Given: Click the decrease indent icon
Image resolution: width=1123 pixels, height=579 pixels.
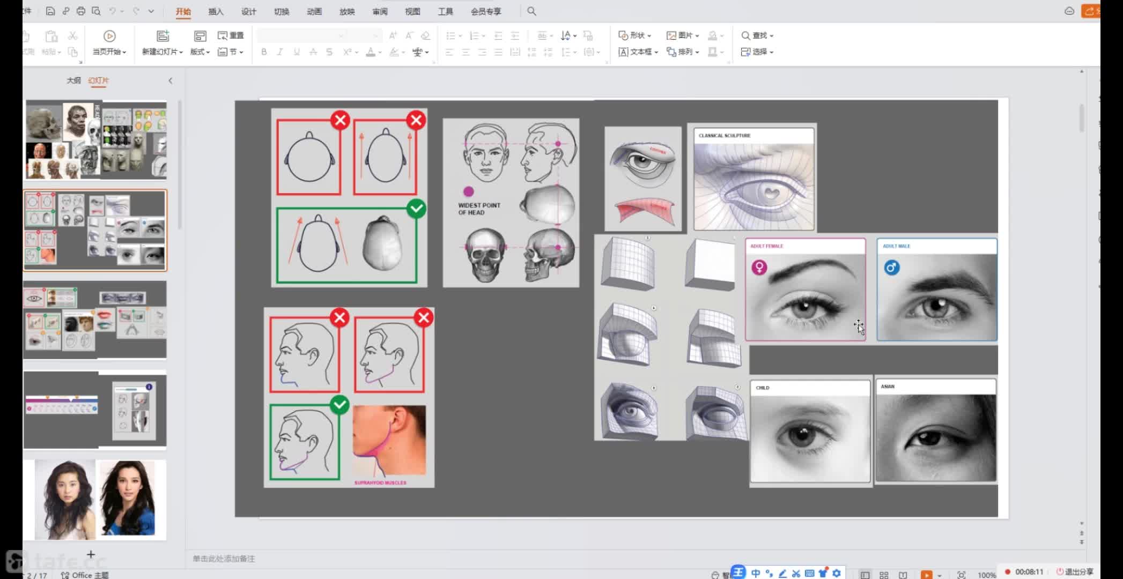Looking at the screenshot, I should (x=498, y=35).
